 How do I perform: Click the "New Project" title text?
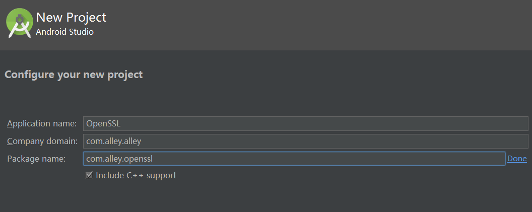pyautogui.click(x=71, y=17)
